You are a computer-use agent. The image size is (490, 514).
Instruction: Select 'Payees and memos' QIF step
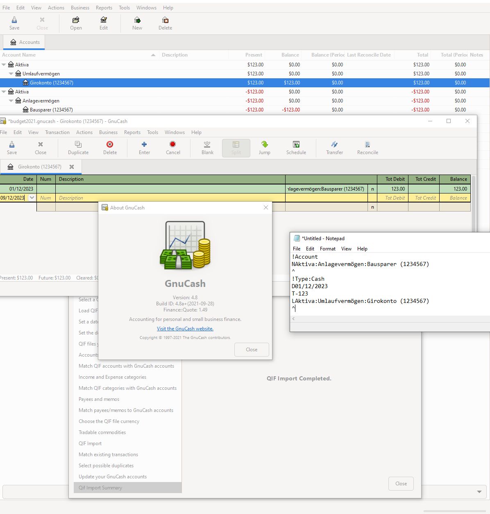99,399
